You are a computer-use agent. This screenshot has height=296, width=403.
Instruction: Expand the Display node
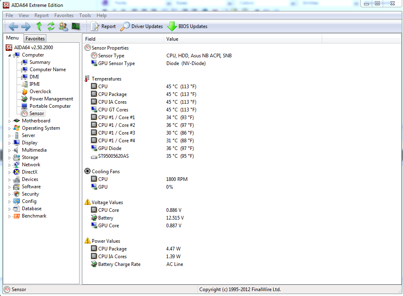[x=9, y=143]
